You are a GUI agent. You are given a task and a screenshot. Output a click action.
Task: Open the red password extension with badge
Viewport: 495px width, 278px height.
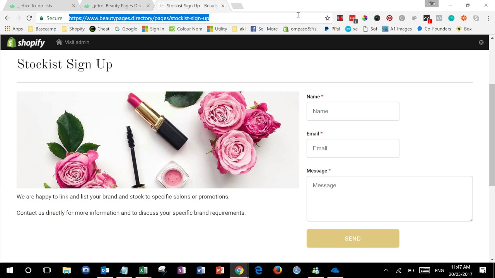coord(352,18)
